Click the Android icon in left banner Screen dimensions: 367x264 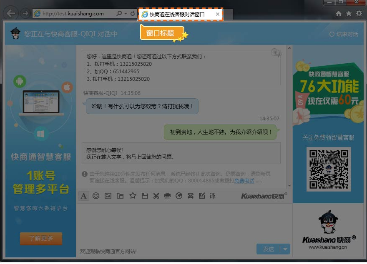click(x=20, y=81)
